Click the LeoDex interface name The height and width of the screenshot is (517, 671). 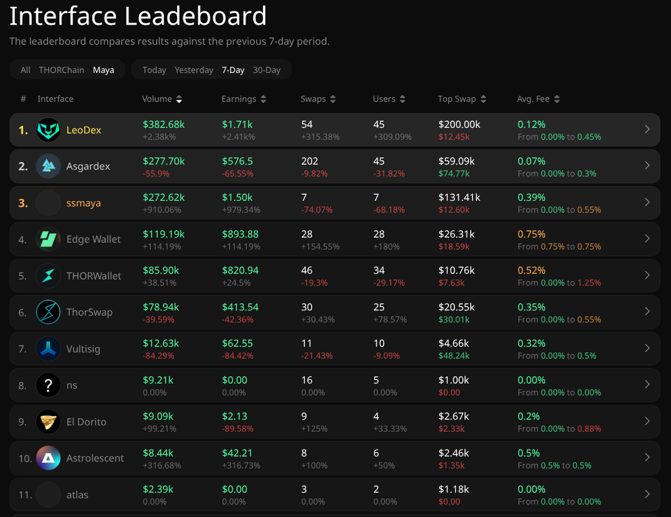(x=84, y=130)
